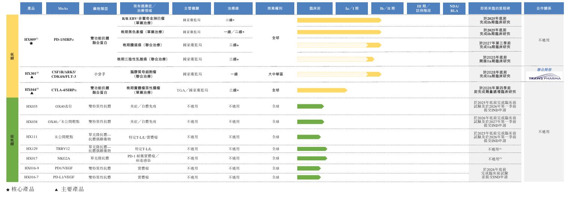The height and width of the screenshot is (197, 580).
Task: Click the MoAs column header
Action: 63,8
